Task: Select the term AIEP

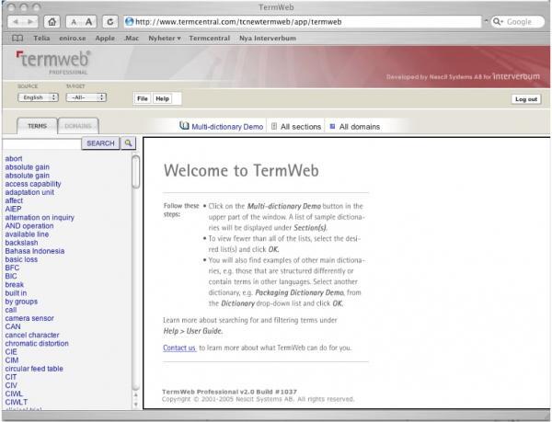Action: 14,209
